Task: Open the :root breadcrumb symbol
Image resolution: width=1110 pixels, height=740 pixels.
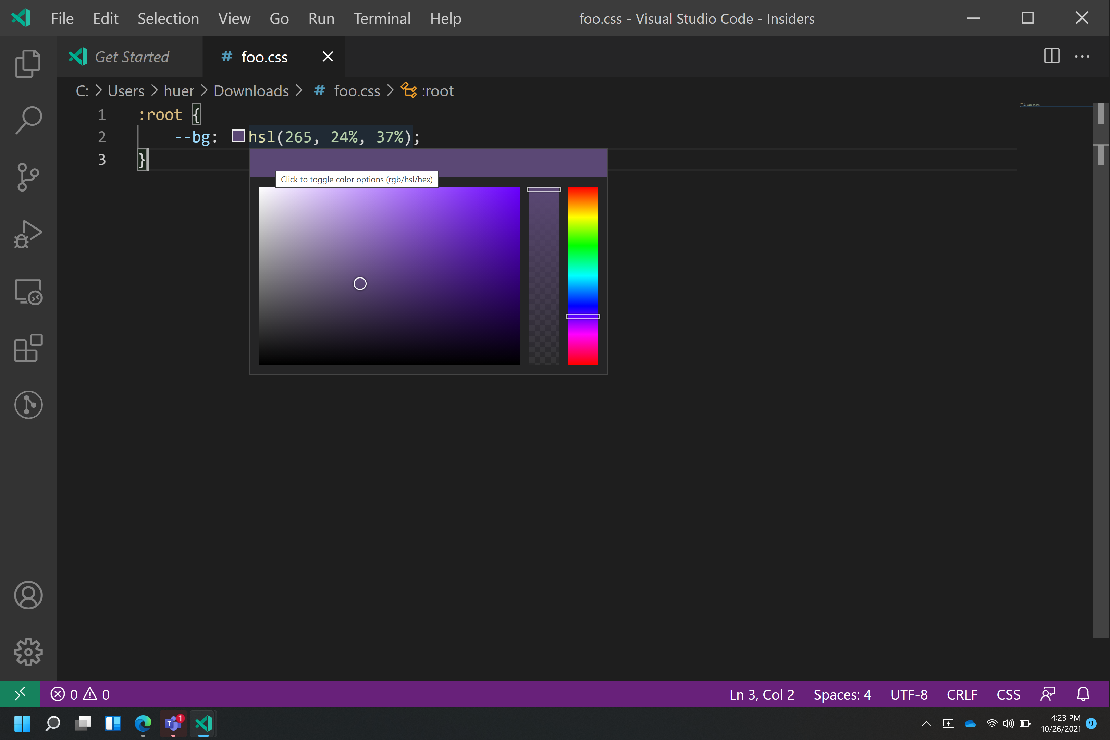Action: pyautogui.click(x=437, y=90)
